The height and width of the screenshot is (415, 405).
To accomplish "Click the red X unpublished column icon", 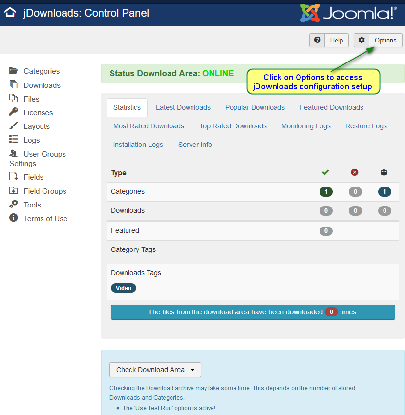I will (x=355, y=172).
